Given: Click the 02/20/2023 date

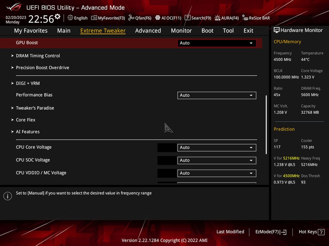Looking at the screenshot, I should pyautogui.click(x=16, y=17).
